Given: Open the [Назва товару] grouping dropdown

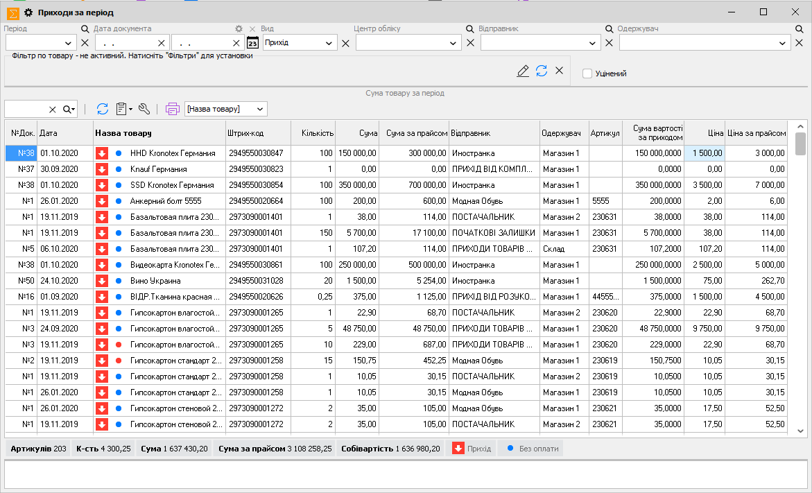Looking at the screenshot, I should (260, 109).
